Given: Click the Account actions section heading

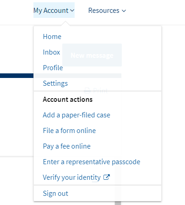Looking at the screenshot, I should point(68,100).
